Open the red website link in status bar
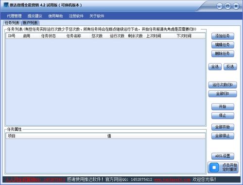 [x=172, y=180]
